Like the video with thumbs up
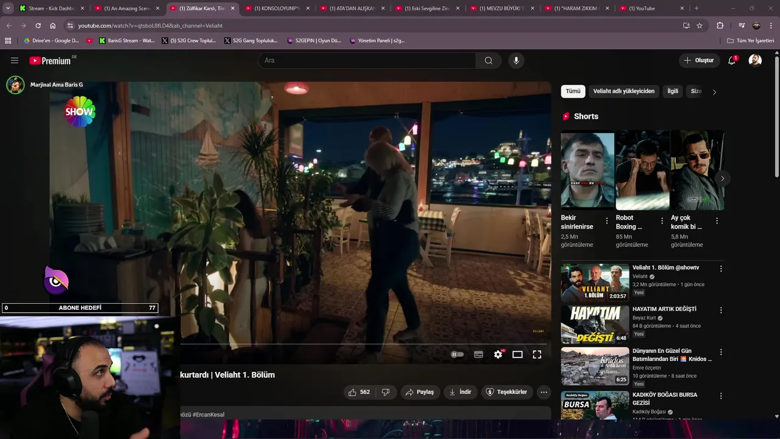780x439 pixels. pyautogui.click(x=359, y=392)
